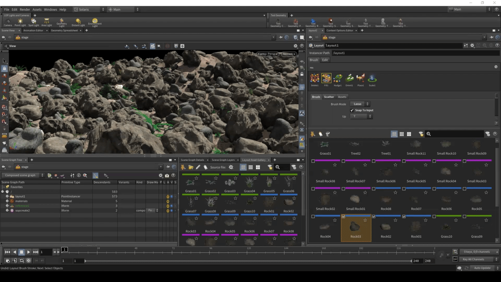Image resolution: width=501 pixels, height=282 pixels.
Task: Add a Point Light from the shelf
Action: 20,22
